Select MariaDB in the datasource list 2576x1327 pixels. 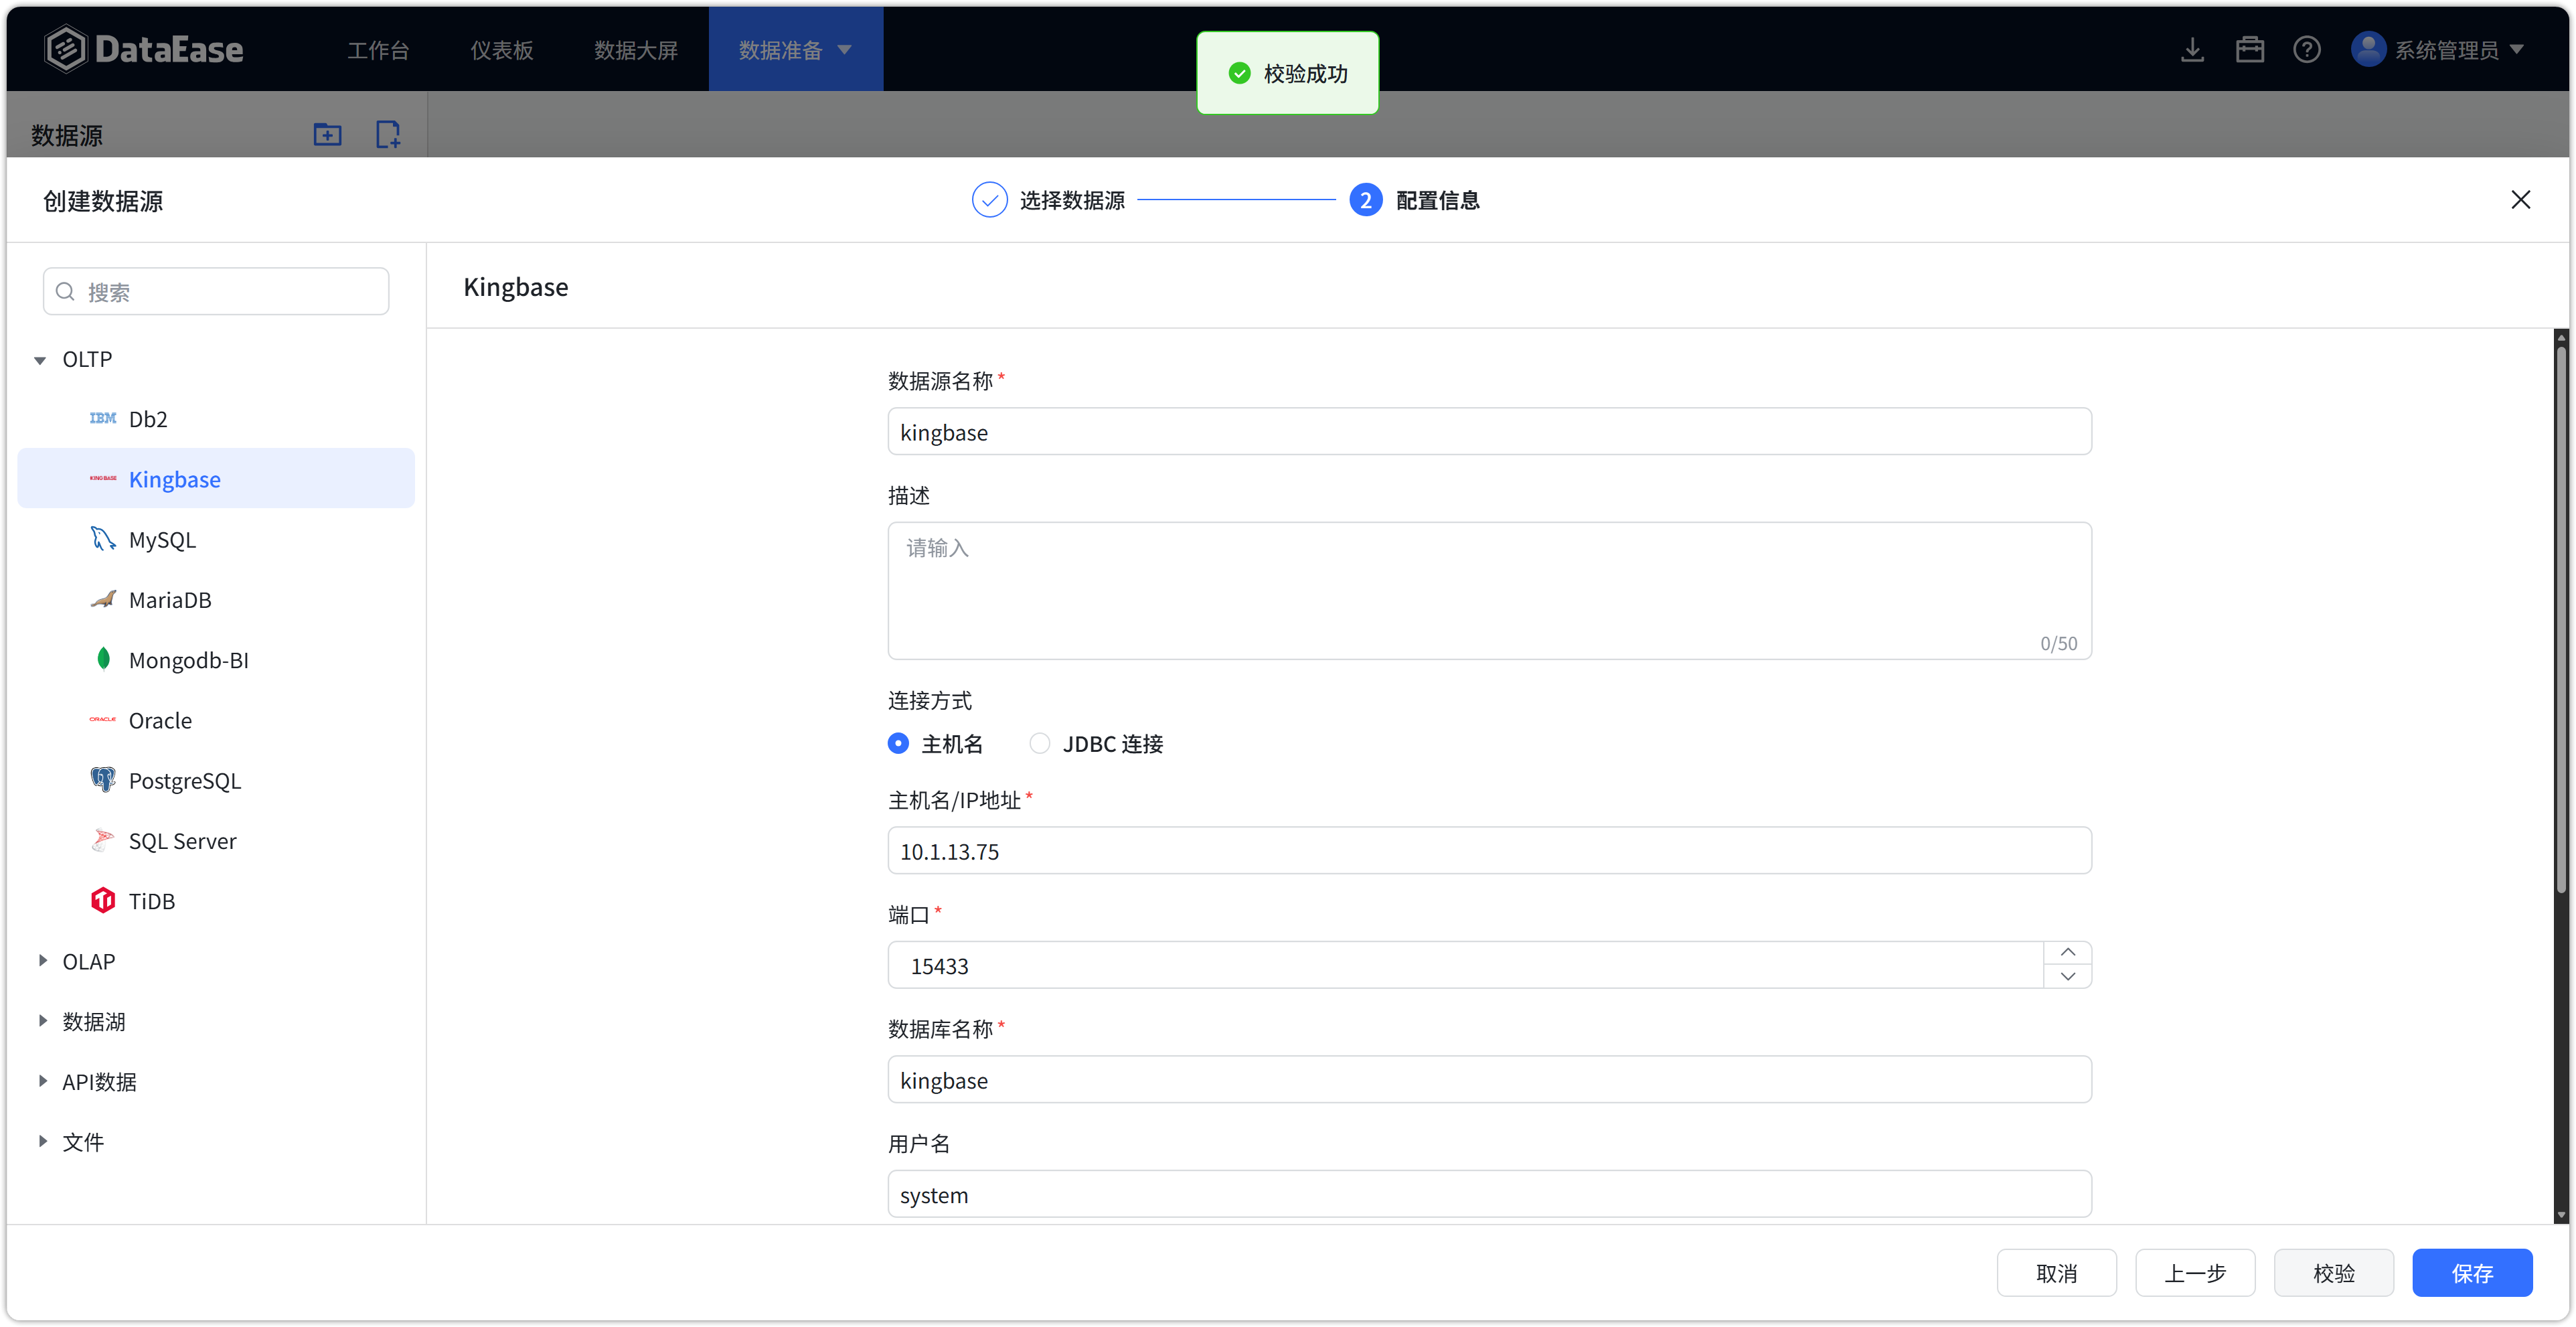click(216, 599)
